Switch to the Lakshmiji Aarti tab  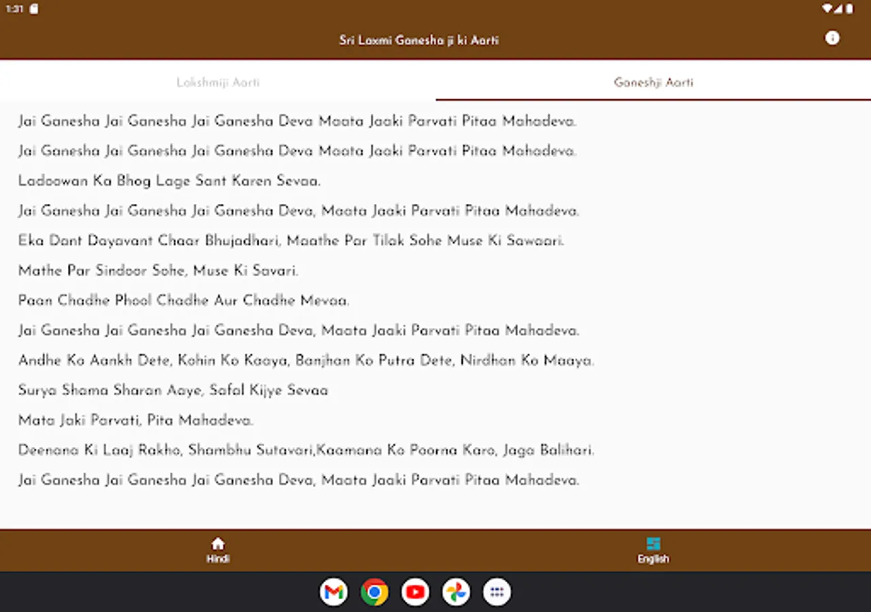click(218, 82)
